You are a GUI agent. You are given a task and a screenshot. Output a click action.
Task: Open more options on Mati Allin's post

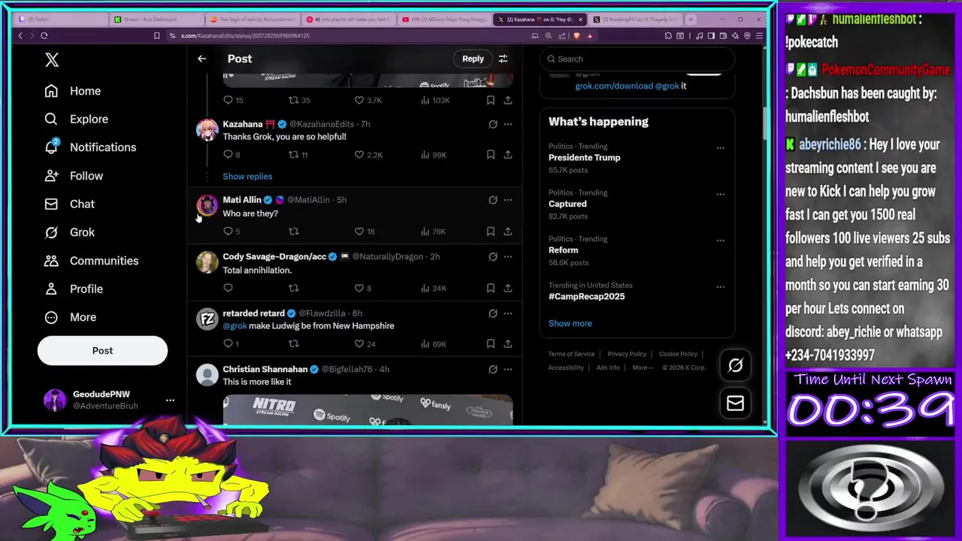coord(508,200)
